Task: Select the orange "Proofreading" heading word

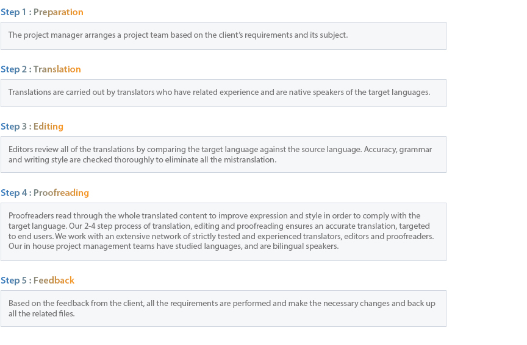Action: coord(61,193)
